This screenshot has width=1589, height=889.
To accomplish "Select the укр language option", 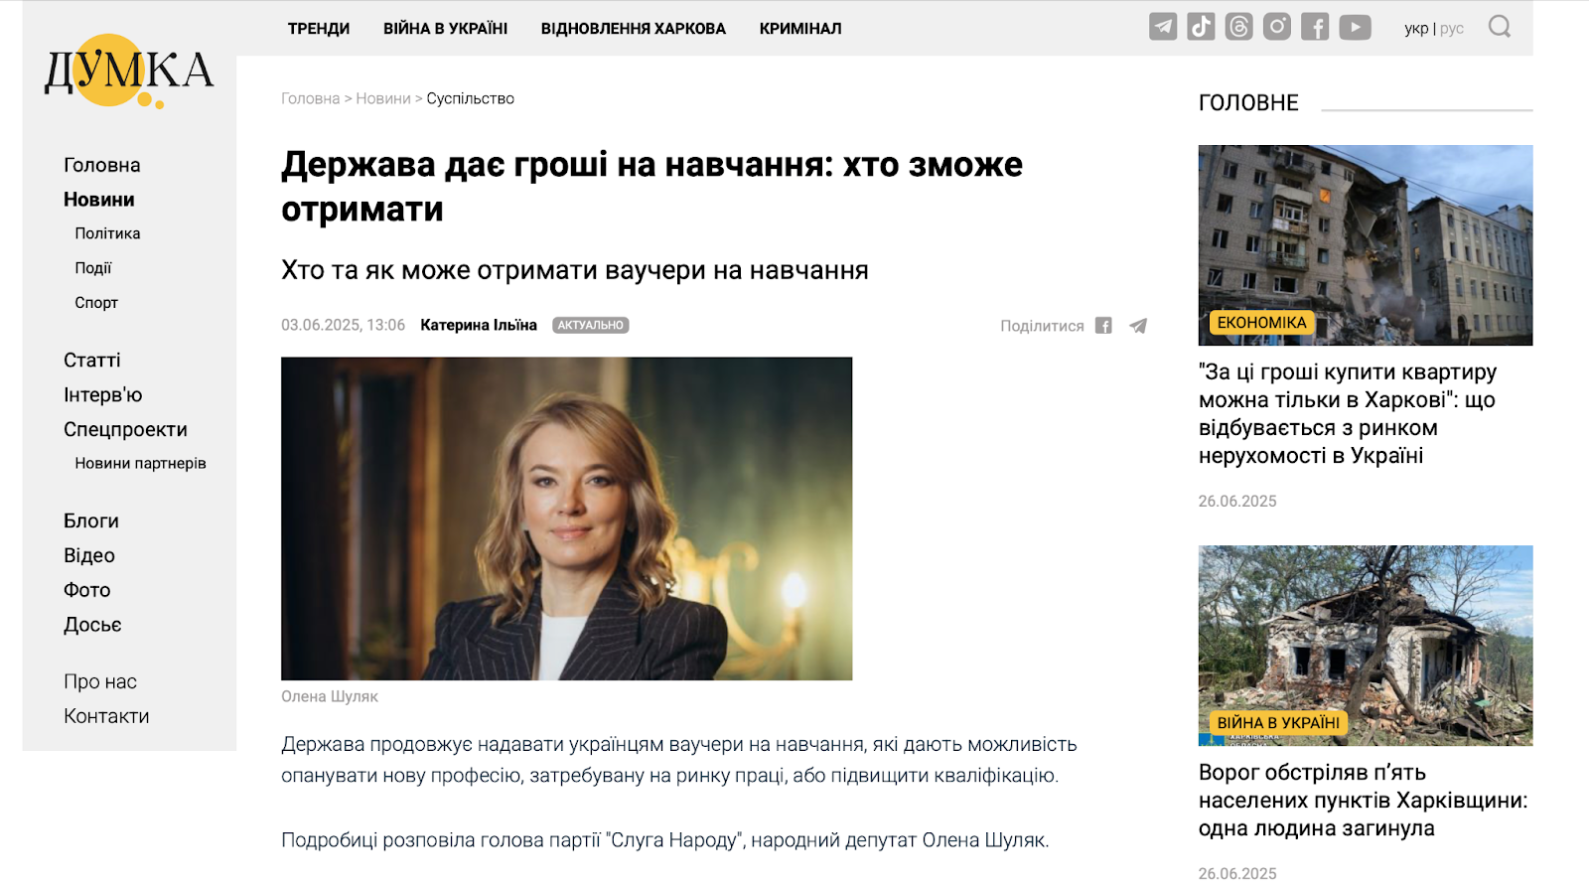I will click(x=1416, y=29).
